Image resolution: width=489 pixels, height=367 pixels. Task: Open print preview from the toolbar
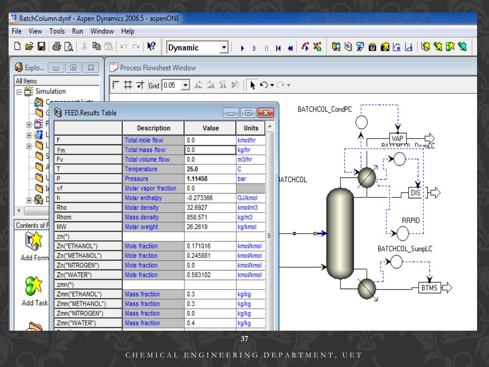pos(69,47)
